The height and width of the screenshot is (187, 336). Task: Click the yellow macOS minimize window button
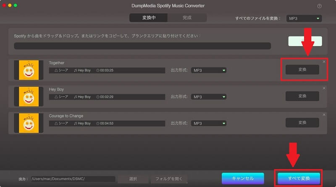tap(10, 5)
